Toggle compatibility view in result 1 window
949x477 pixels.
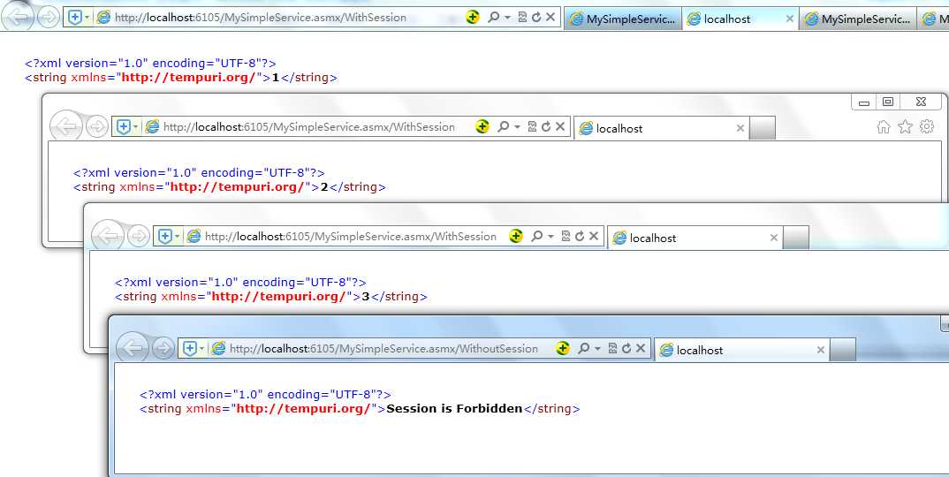coord(522,18)
